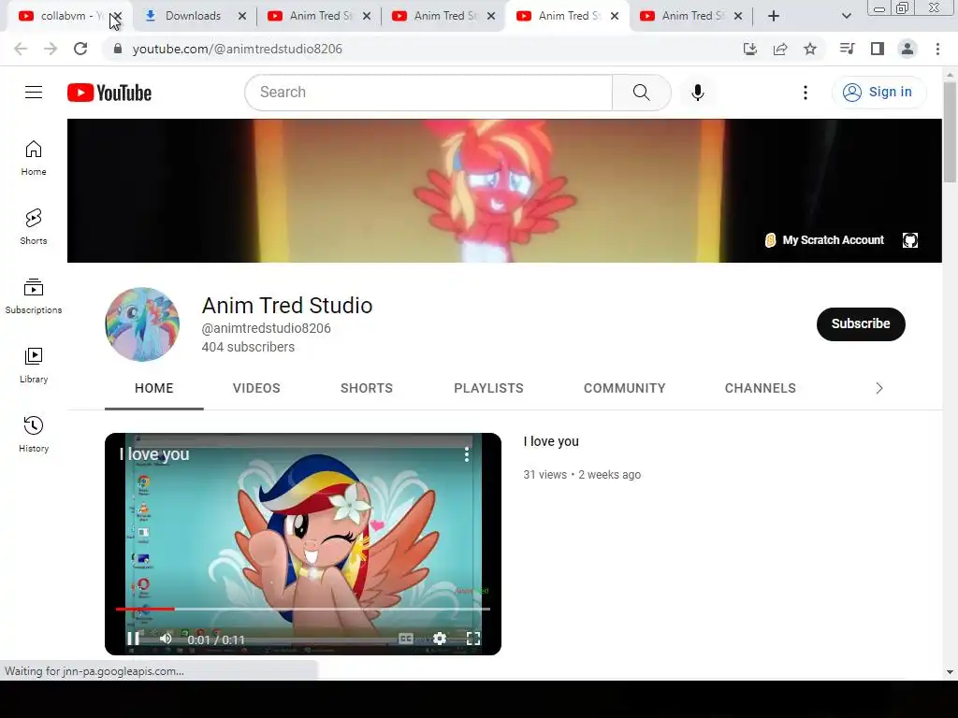Switch to the HOME channel tab
The width and height of the screenshot is (958, 718).
[154, 388]
